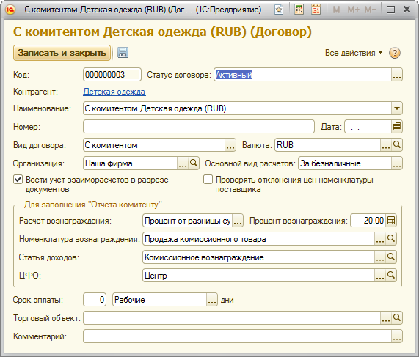This screenshot has height=357, width=419.
Task: Open selection for Статус договора field
Action: coord(397,75)
